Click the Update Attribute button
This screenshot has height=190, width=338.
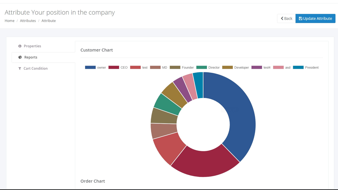coord(315,18)
